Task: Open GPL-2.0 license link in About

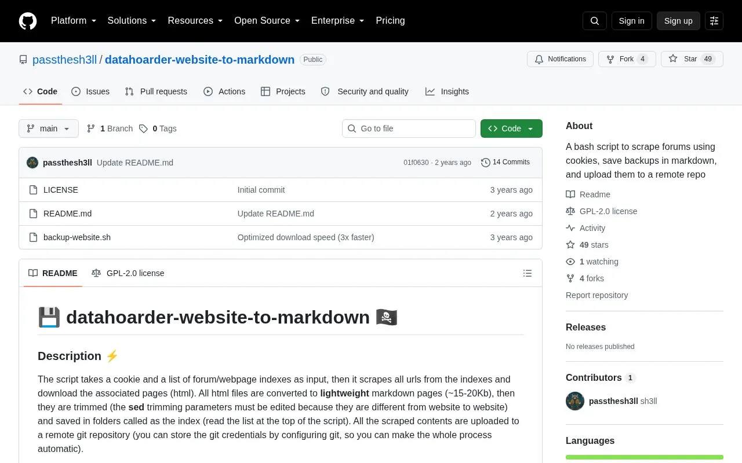Action: click(x=602, y=211)
